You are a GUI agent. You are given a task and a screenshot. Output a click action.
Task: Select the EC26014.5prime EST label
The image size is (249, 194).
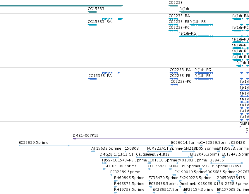[186, 143]
